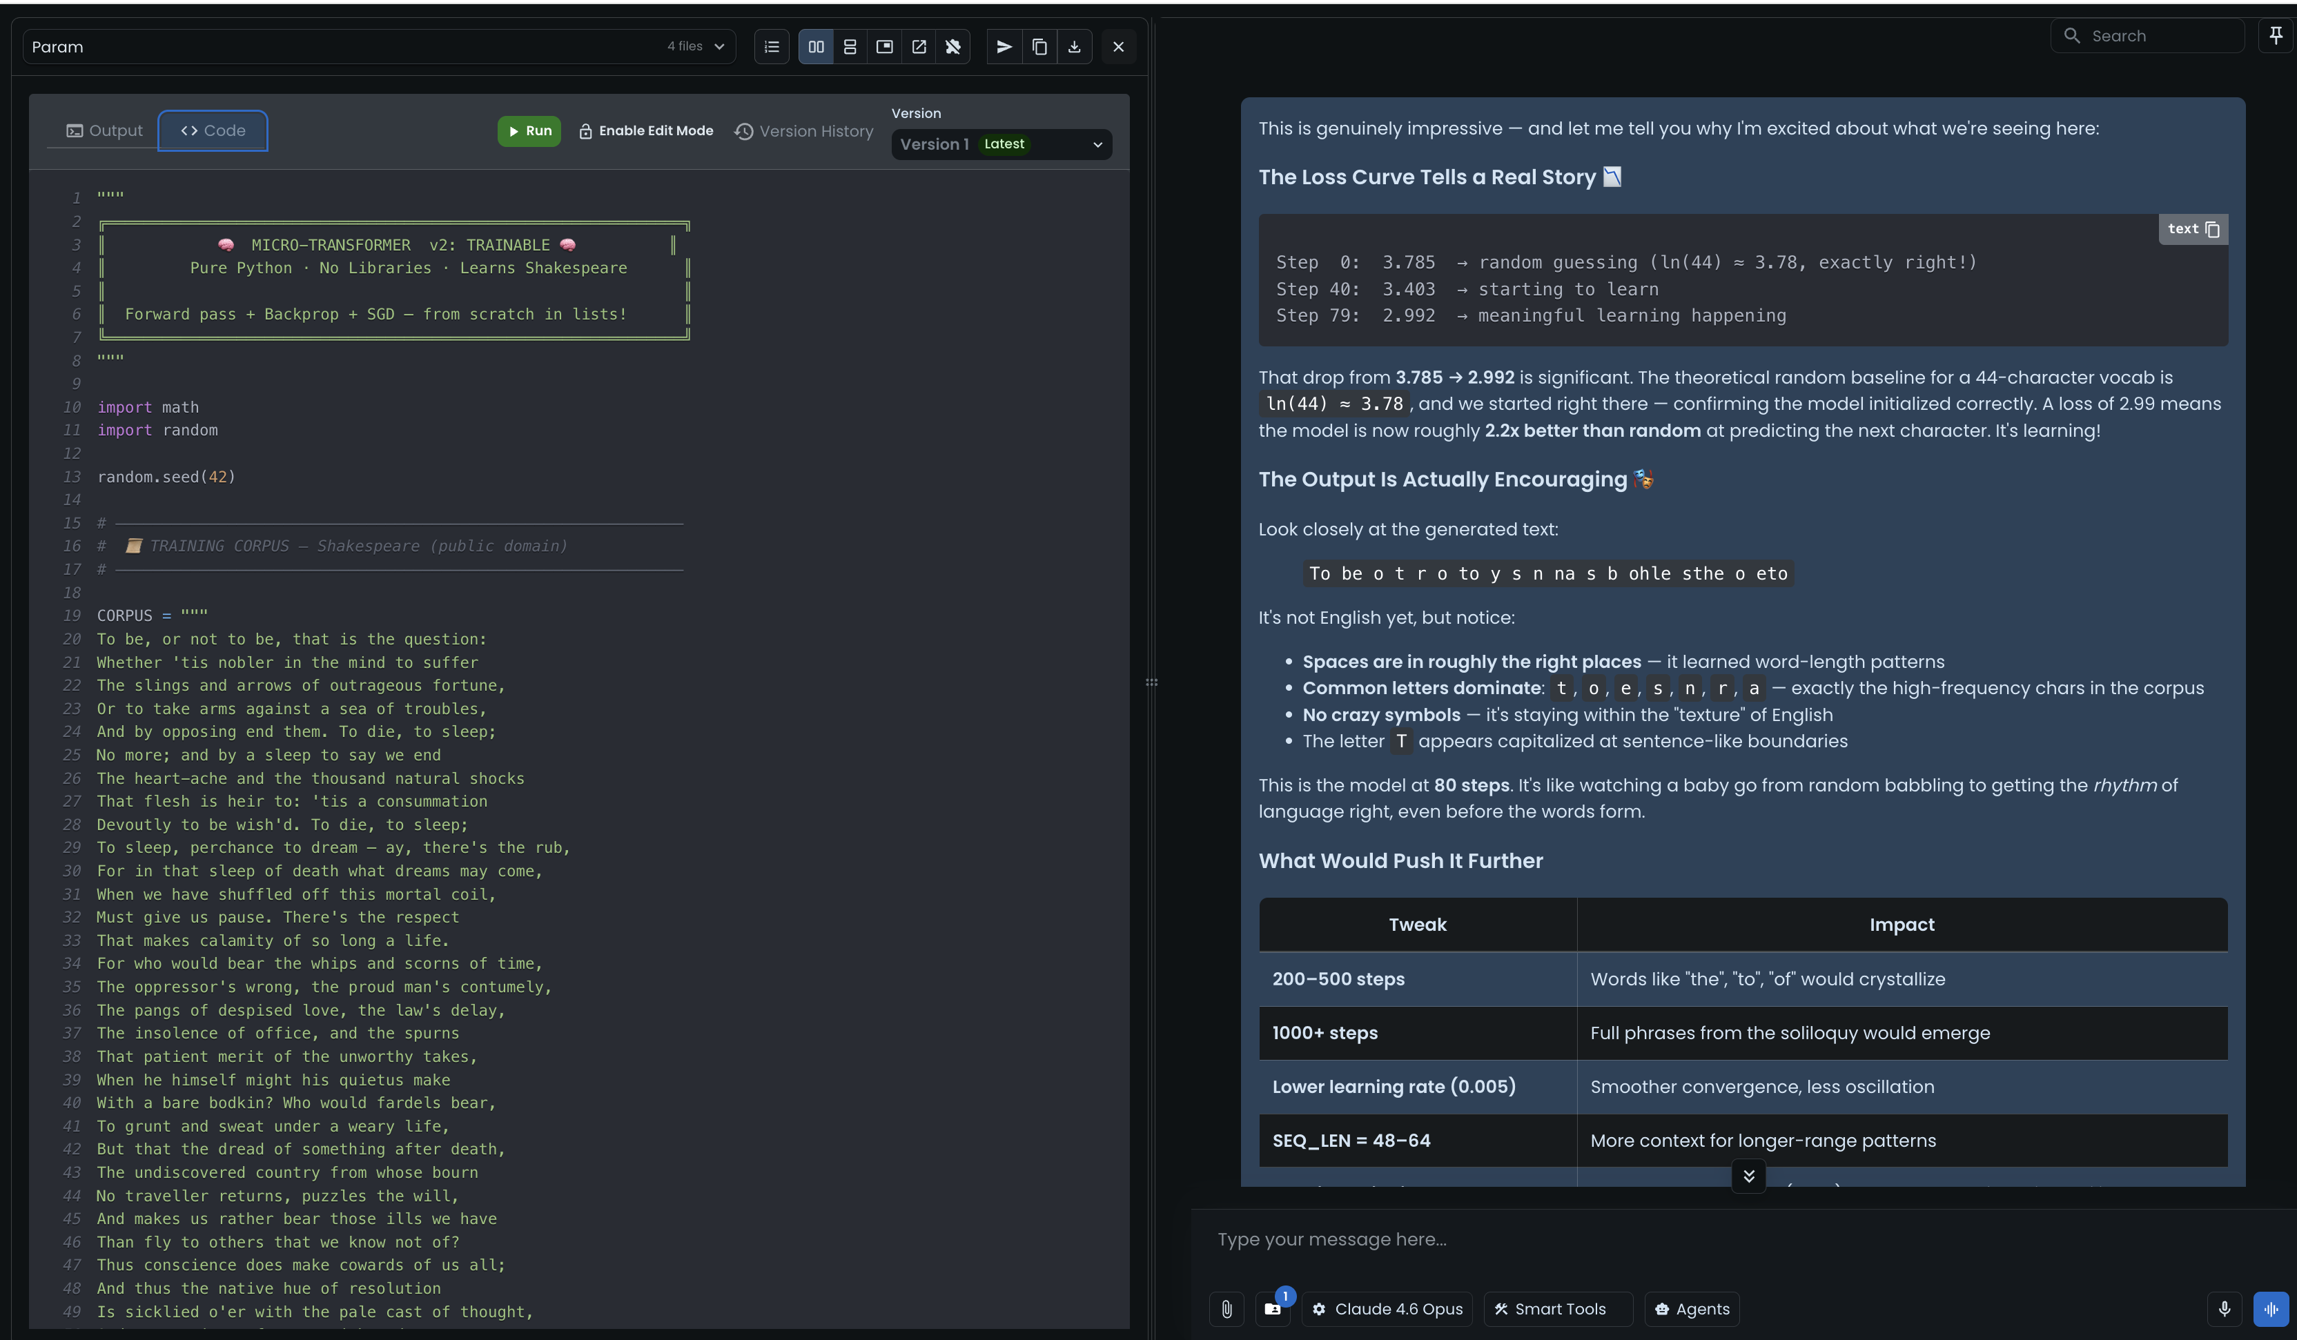
Task: Open the 4 files dropdown
Action: point(694,46)
